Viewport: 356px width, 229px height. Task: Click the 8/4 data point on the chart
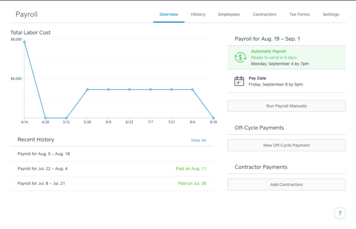coord(192,89)
